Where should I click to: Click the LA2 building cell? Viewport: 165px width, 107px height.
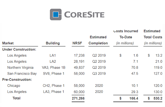(53, 62)
